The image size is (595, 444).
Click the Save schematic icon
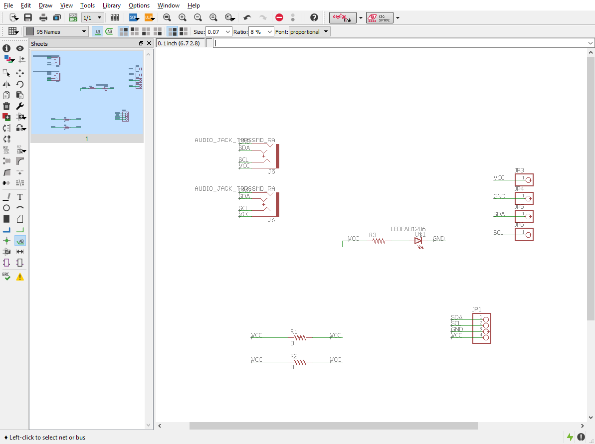28,17
